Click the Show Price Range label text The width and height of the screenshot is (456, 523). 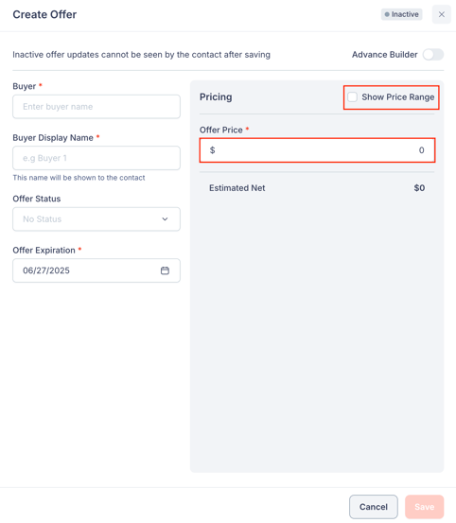coord(398,97)
